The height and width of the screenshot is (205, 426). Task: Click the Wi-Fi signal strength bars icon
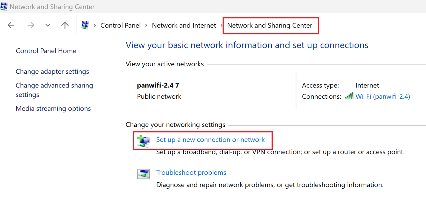349,96
